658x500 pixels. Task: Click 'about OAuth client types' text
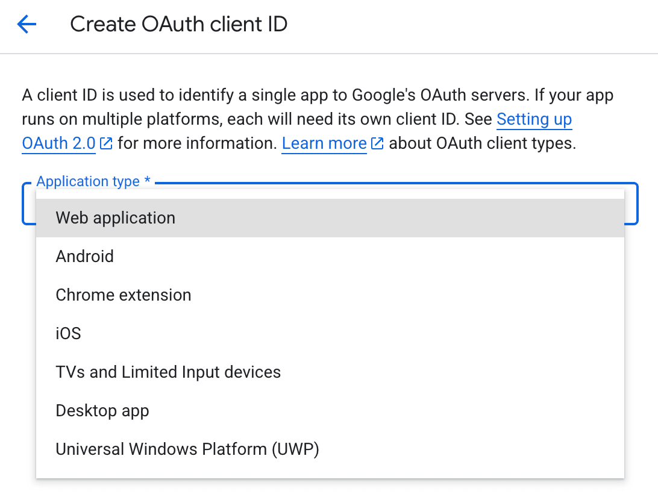pos(482,144)
